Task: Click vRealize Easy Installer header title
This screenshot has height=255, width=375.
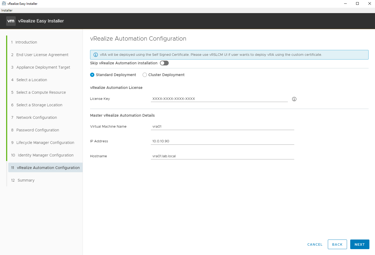Action: (41, 21)
